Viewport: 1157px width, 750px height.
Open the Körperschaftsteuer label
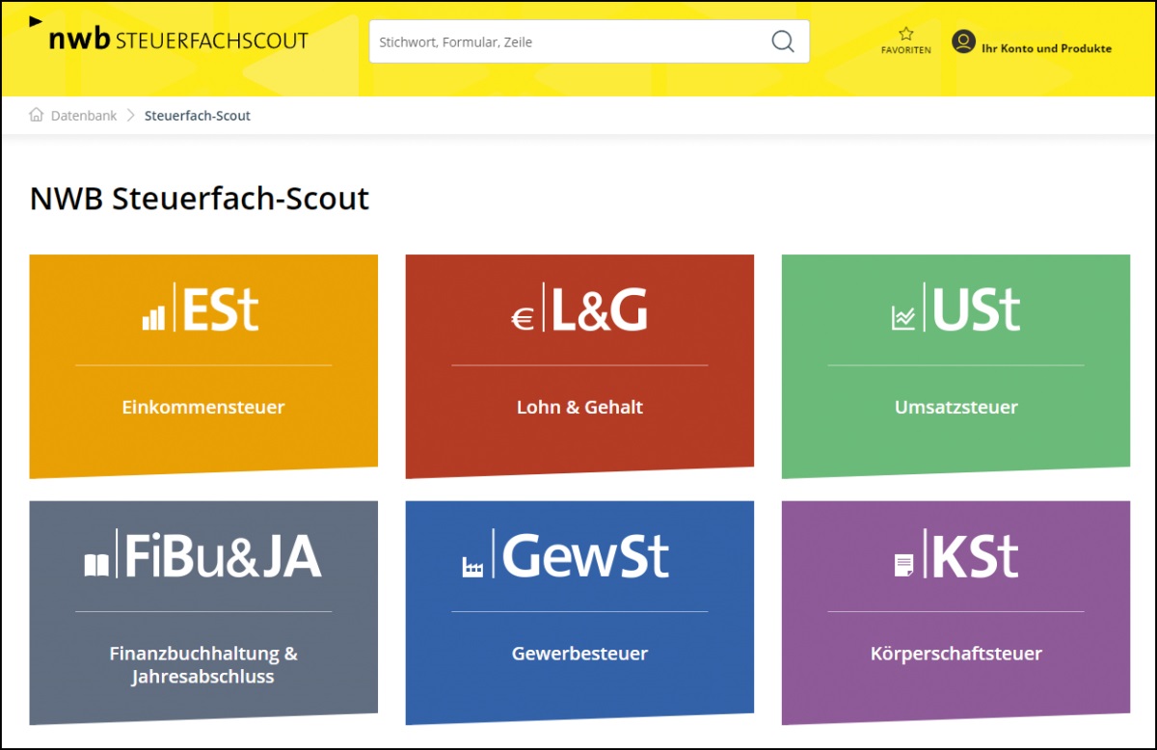click(955, 654)
